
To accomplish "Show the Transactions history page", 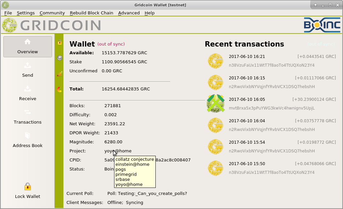I will 28,117.
